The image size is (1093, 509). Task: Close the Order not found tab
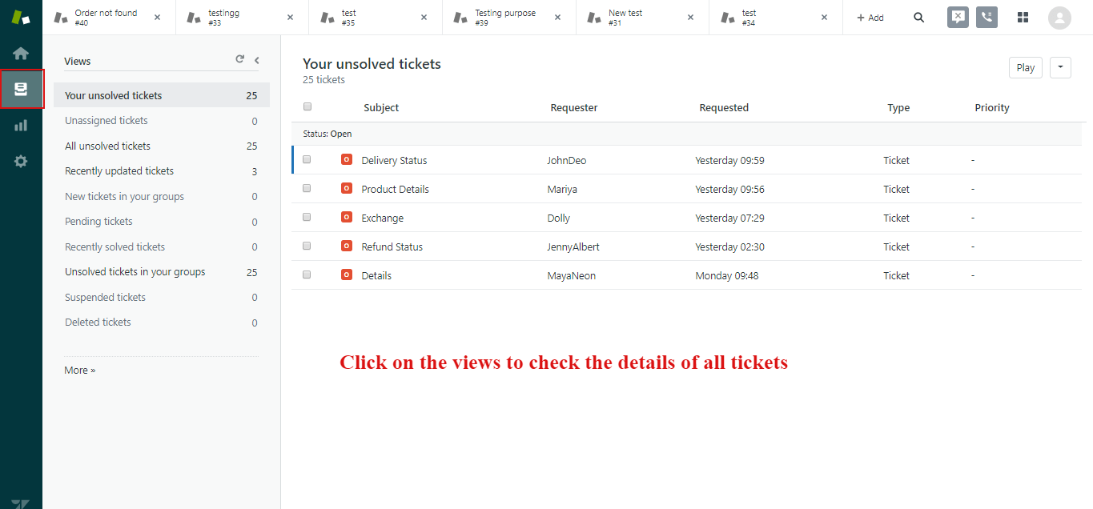pos(157,18)
